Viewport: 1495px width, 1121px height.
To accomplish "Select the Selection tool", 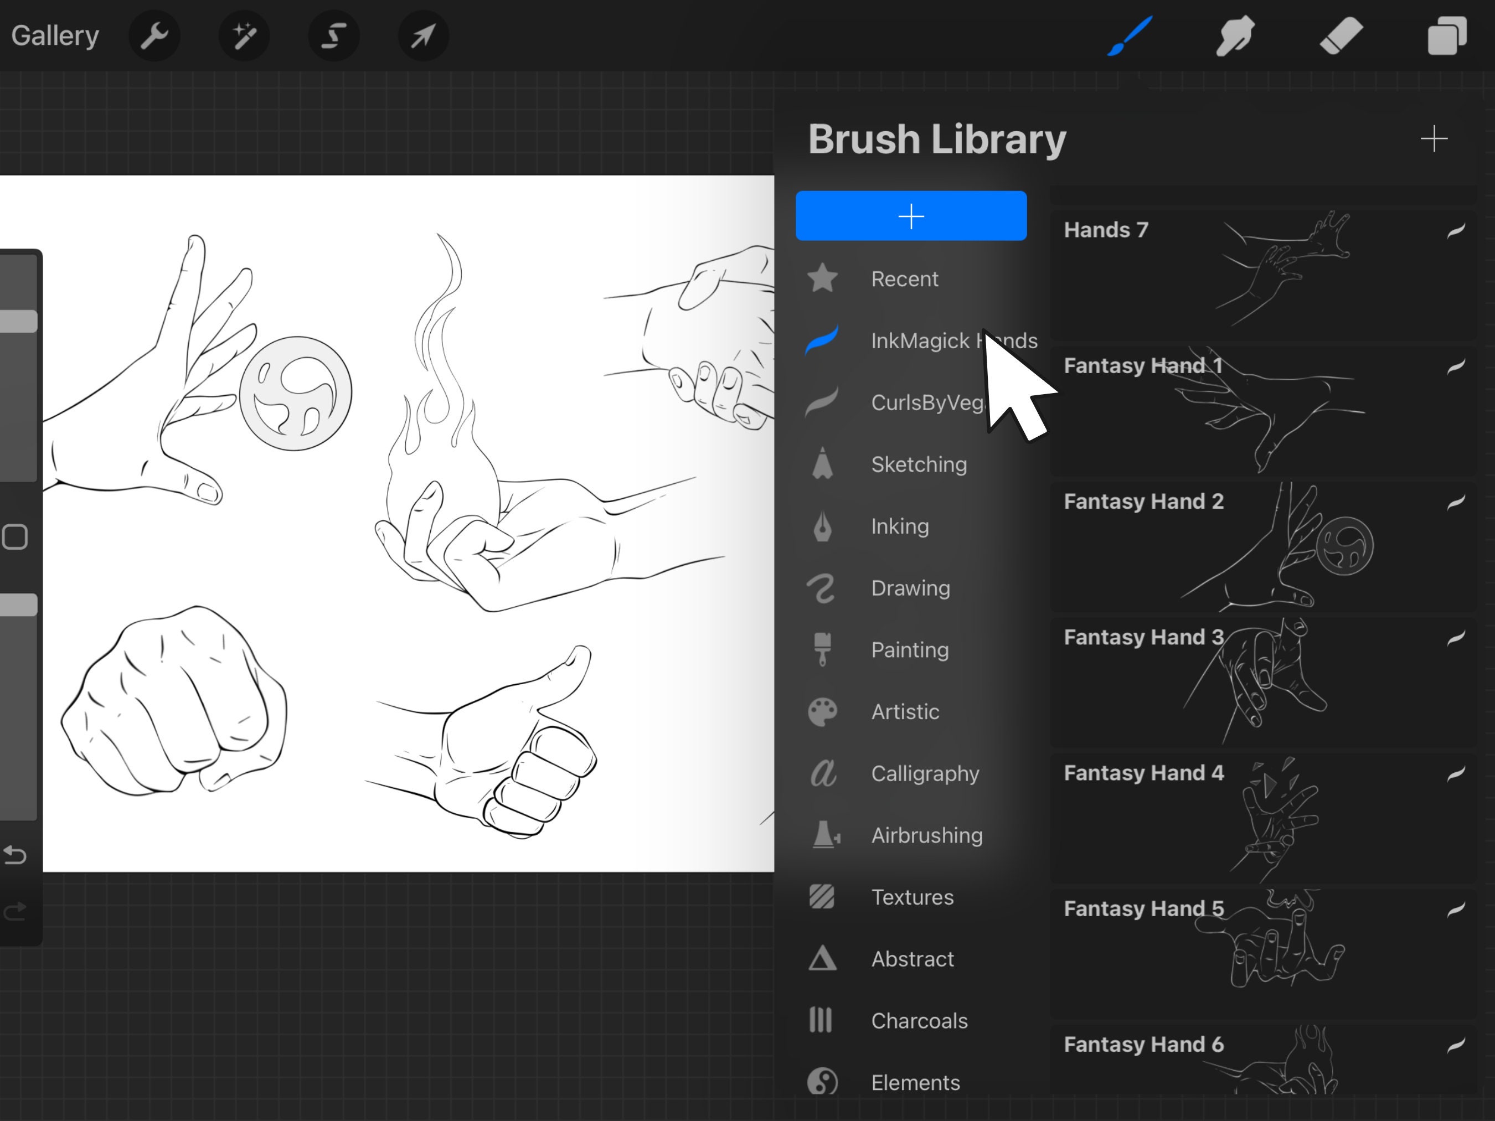I will pos(333,36).
